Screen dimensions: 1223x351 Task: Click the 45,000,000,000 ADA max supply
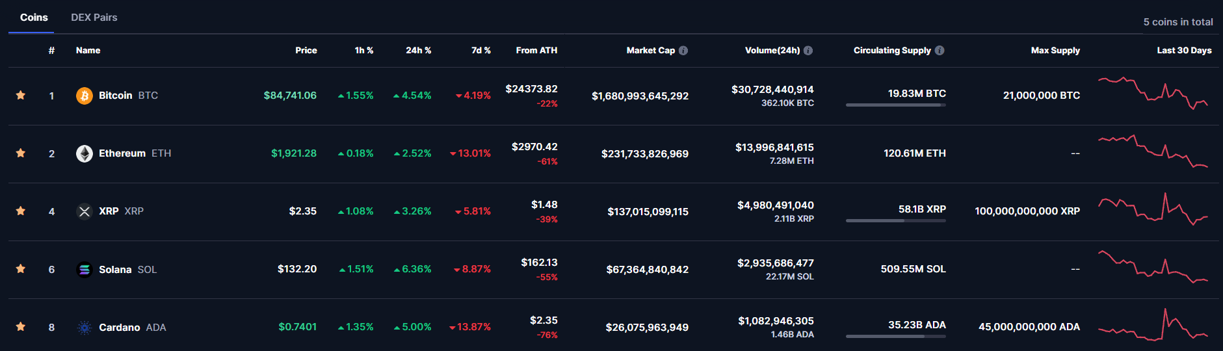point(1029,327)
